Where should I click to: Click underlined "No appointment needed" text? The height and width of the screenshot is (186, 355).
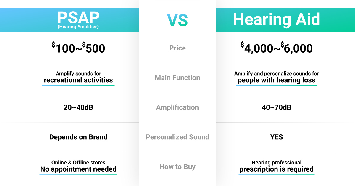(78, 169)
